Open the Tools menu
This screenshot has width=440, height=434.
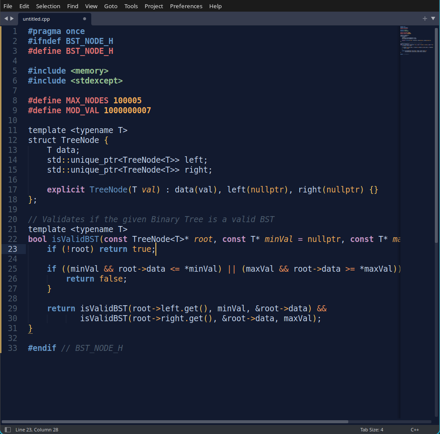(131, 6)
